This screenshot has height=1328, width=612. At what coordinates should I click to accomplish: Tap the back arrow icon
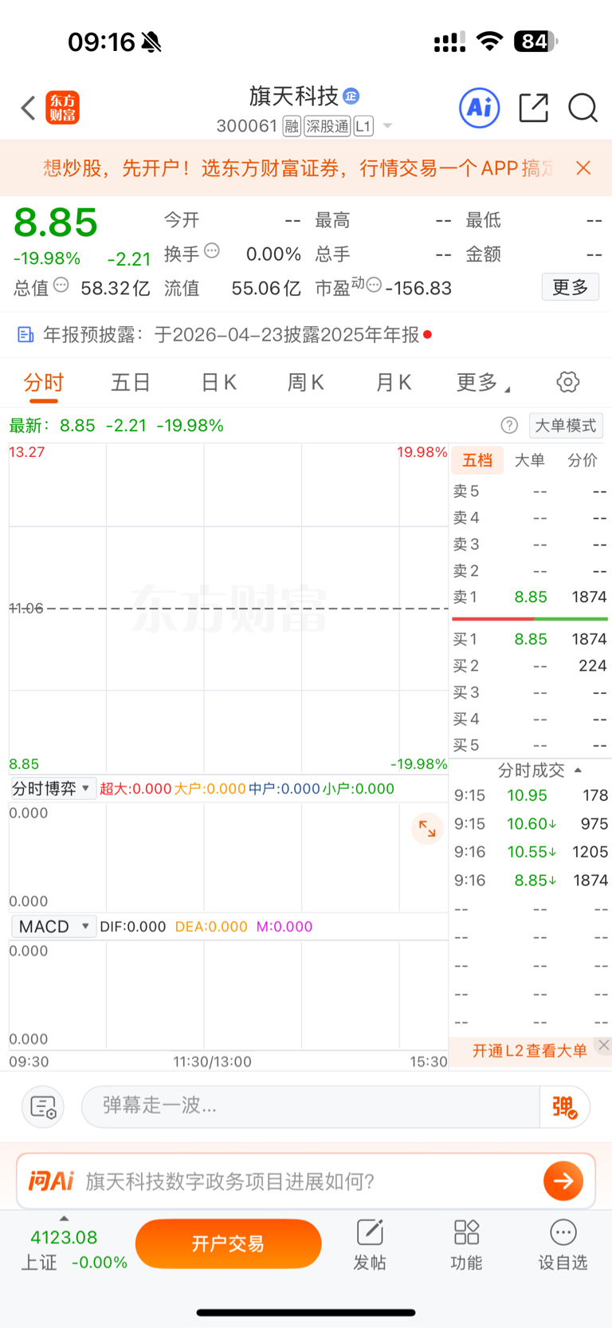point(29,108)
